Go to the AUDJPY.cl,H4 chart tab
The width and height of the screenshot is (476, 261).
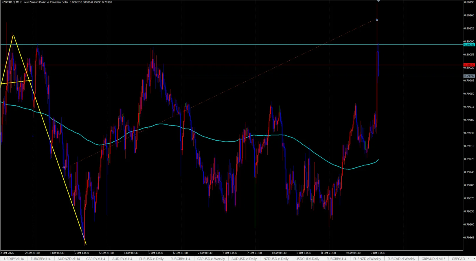(x=122, y=259)
